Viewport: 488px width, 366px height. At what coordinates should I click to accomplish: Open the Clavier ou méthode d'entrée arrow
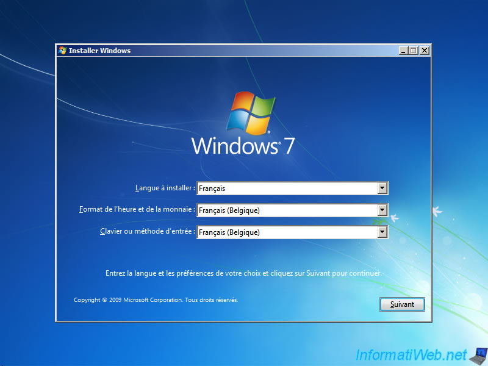(382, 232)
